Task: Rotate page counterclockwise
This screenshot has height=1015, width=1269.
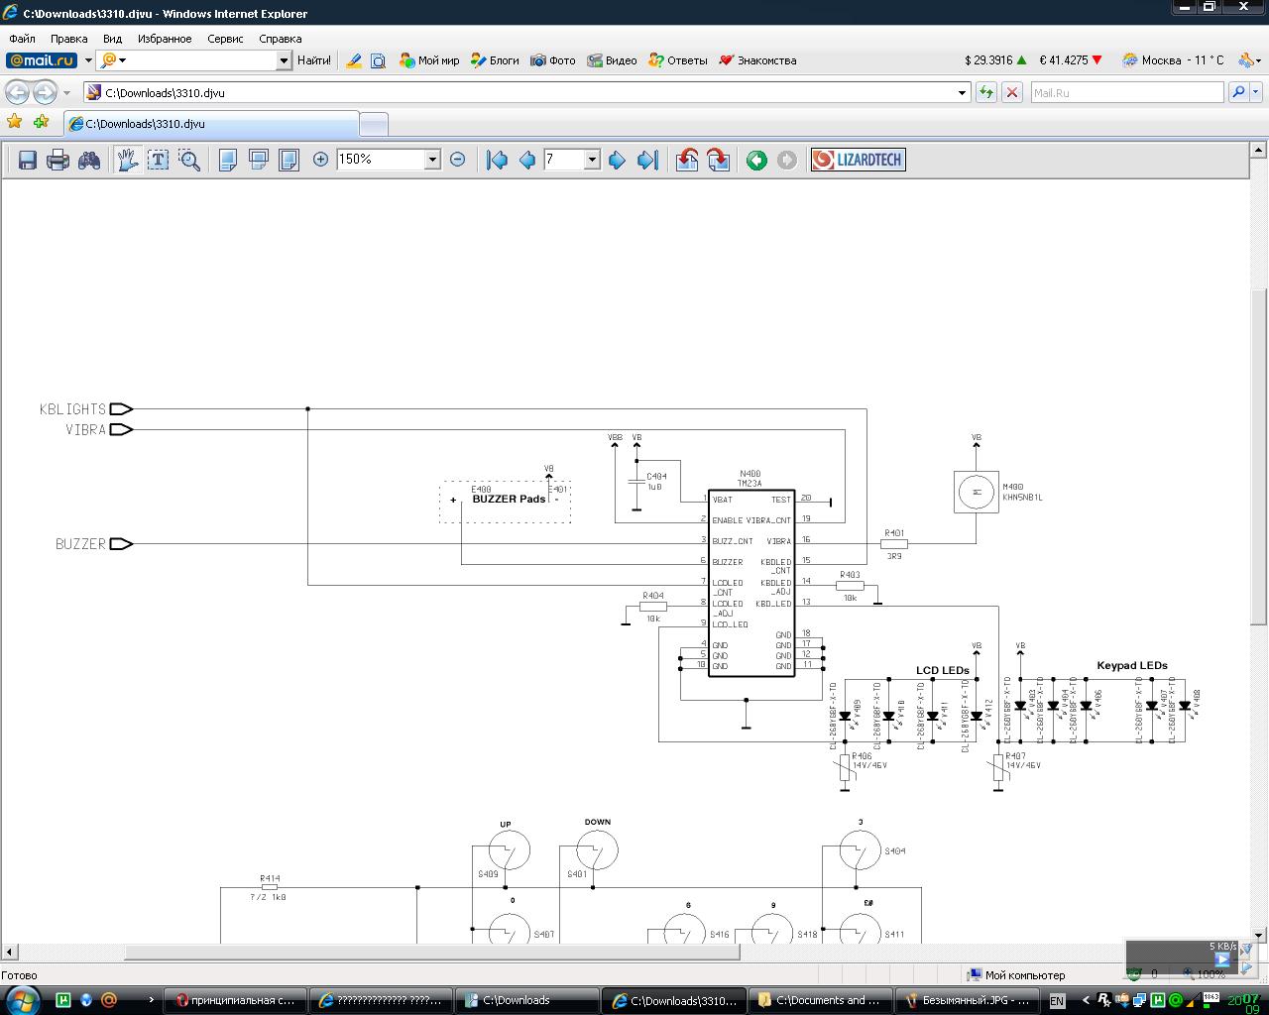Action: pyautogui.click(x=687, y=160)
